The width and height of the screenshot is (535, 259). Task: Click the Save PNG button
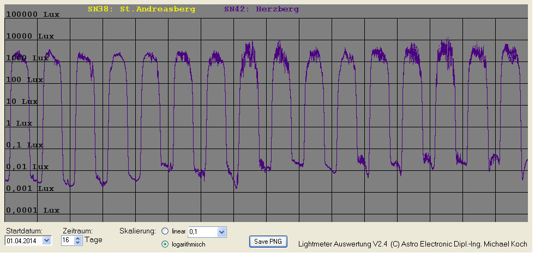(268, 241)
